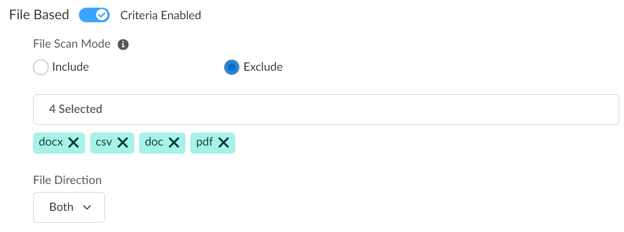The height and width of the screenshot is (232, 624).
Task: Click the File Based heading
Action: (39, 15)
